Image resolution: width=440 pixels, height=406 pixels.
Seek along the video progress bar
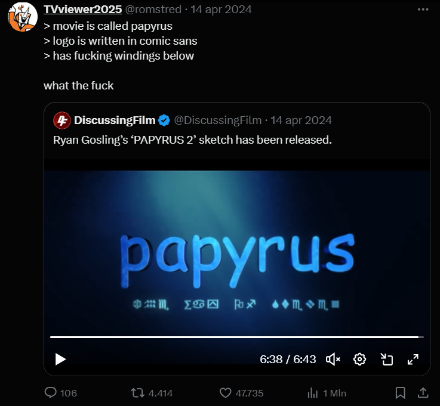[237, 337]
